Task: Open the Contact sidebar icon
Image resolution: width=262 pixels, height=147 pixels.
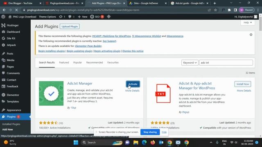Action: coord(3,80)
